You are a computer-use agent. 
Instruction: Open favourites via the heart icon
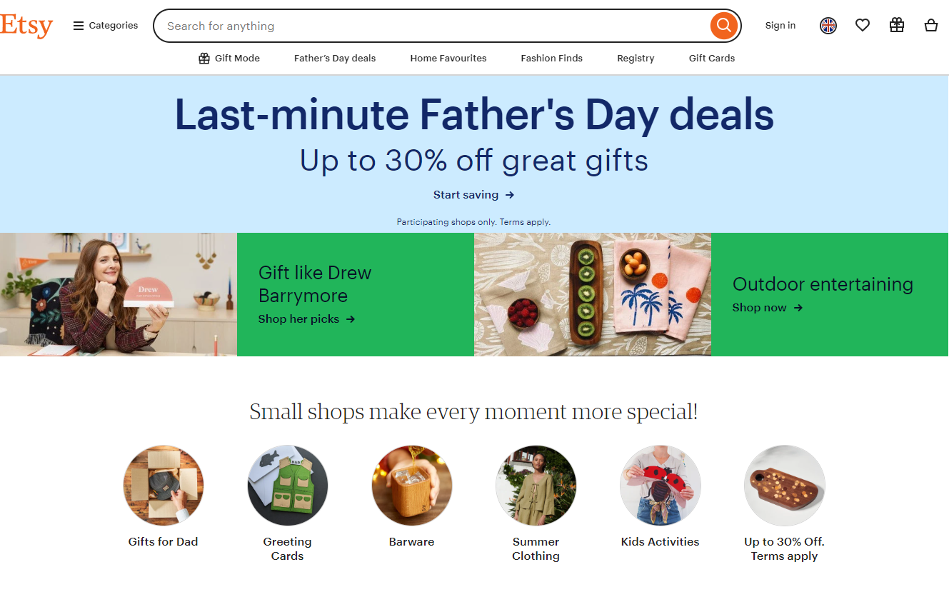[x=863, y=26]
